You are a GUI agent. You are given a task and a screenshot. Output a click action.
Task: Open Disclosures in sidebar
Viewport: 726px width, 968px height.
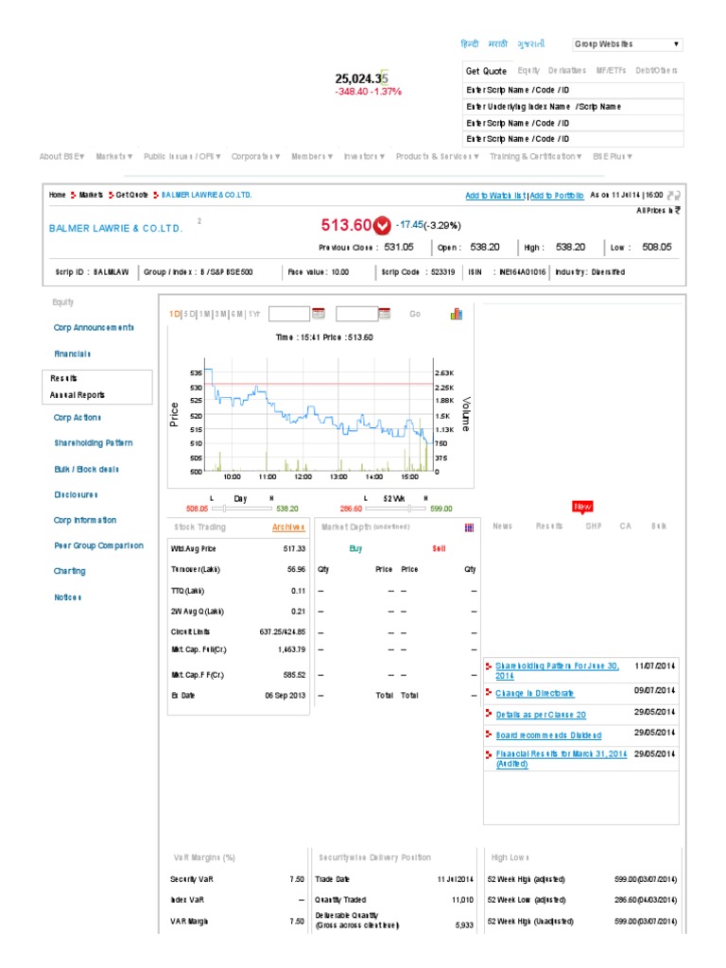tap(76, 495)
